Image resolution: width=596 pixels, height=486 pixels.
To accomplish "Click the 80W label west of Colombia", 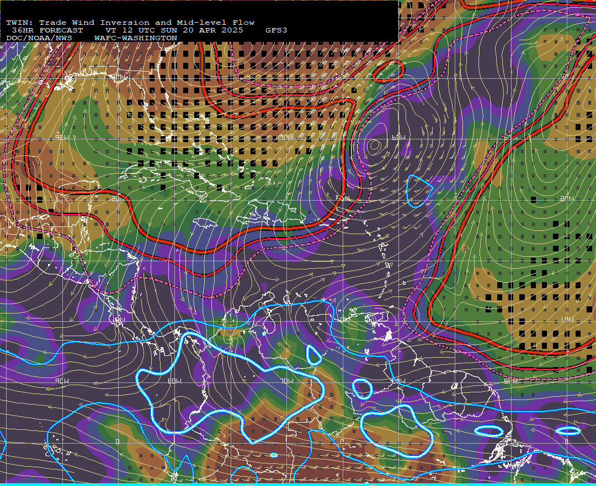I will tap(175, 381).
